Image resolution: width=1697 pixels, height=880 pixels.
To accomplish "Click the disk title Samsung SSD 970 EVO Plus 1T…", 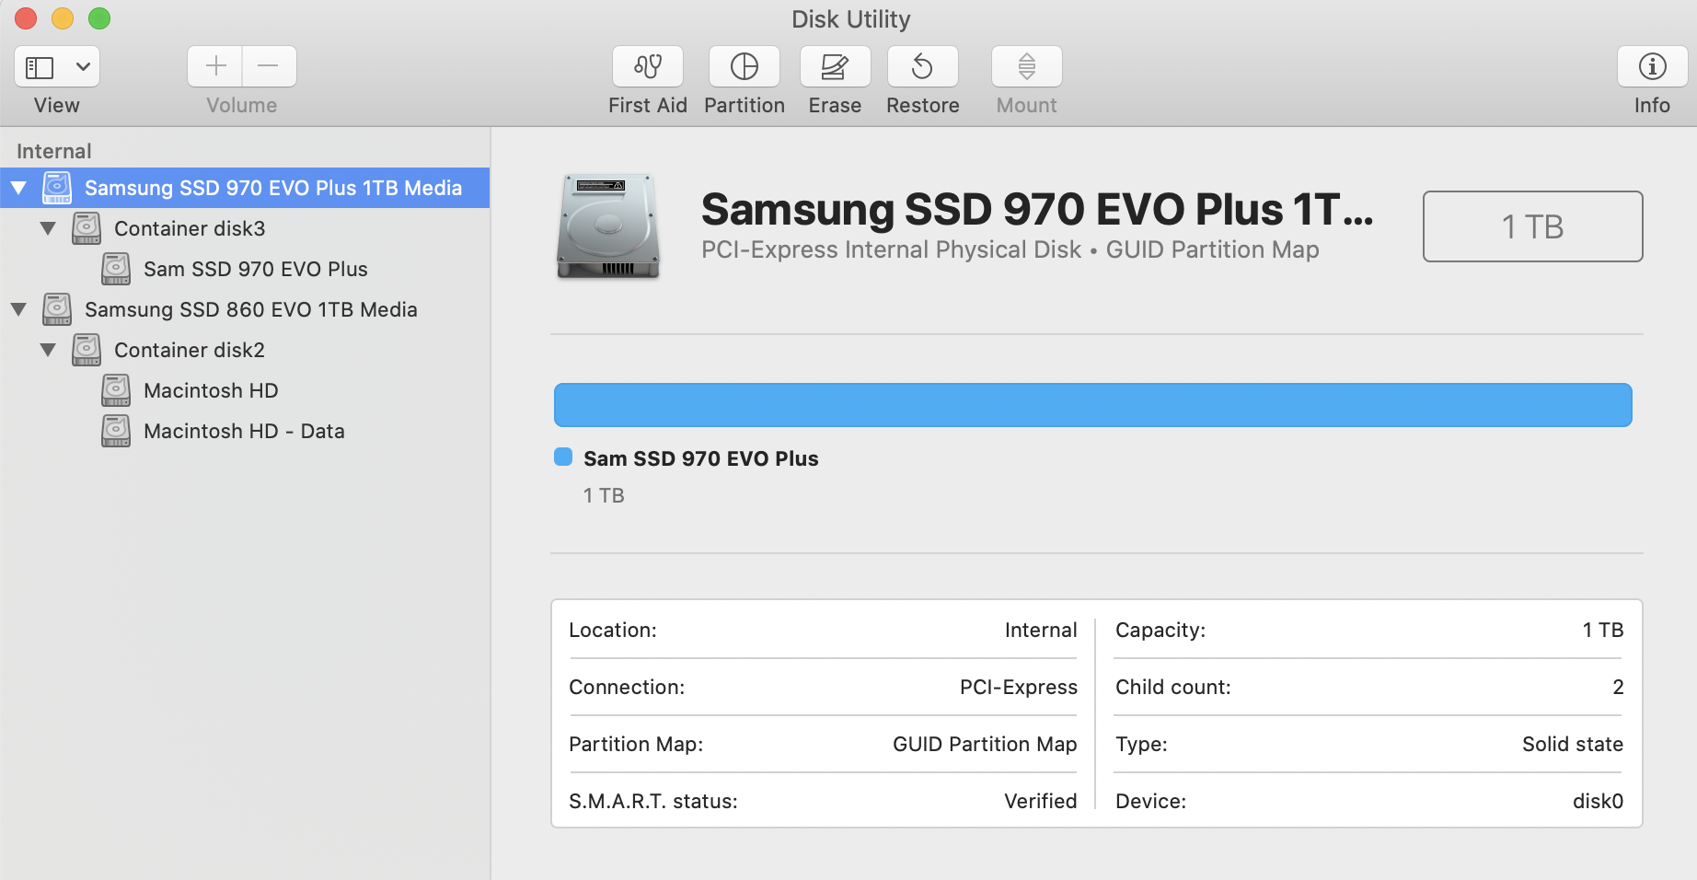I will (x=1037, y=209).
